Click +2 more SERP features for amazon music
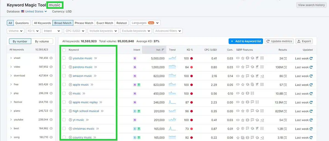 [262, 76]
